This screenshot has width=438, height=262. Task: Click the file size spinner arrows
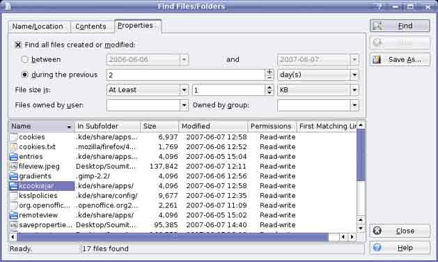269,90
